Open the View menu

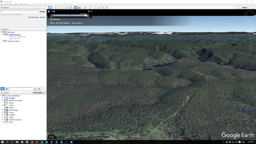(11, 4)
